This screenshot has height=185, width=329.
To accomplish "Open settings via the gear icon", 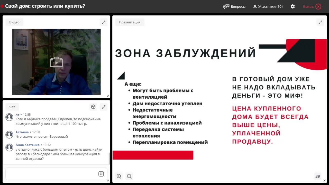I will 293,6.
